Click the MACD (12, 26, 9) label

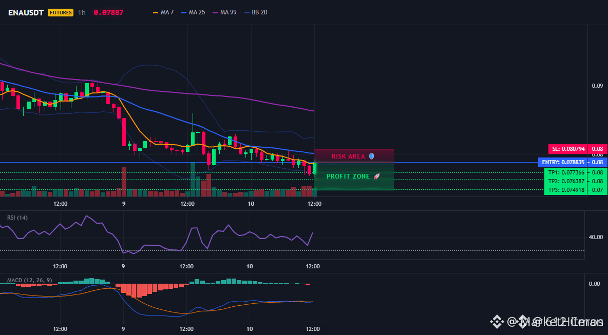click(29, 280)
